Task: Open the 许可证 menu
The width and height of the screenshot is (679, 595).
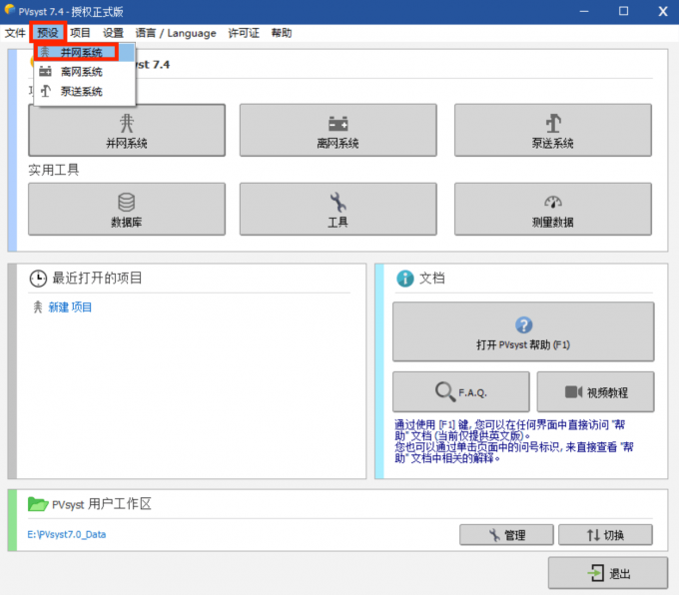Action: tap(244, 33)
